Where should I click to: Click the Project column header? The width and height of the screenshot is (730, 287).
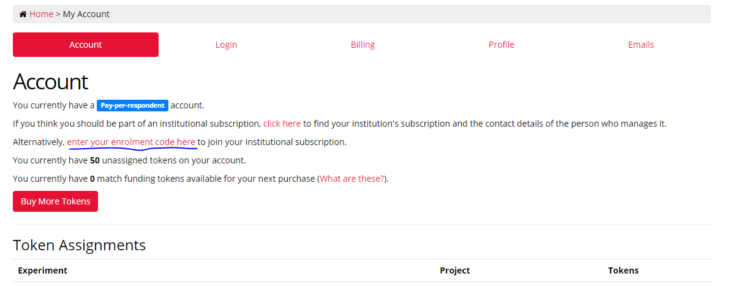(454, 270)
